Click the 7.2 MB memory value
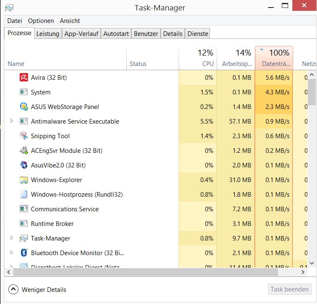This screenshot has height=304, width=317. (x=242, y=209)
